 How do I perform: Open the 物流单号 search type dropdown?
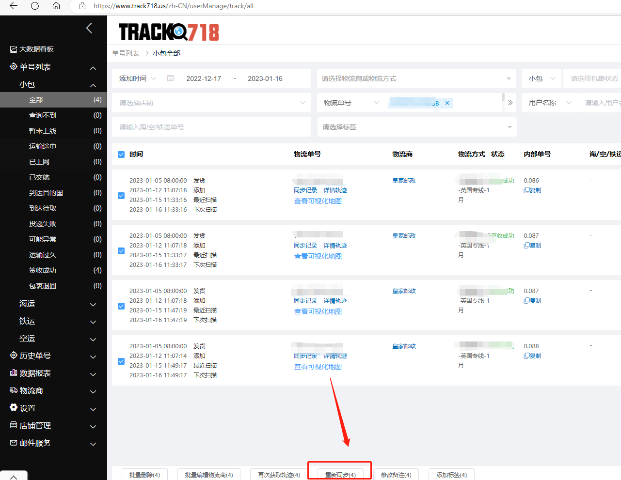pyautogui.click(x=351, y=103)
